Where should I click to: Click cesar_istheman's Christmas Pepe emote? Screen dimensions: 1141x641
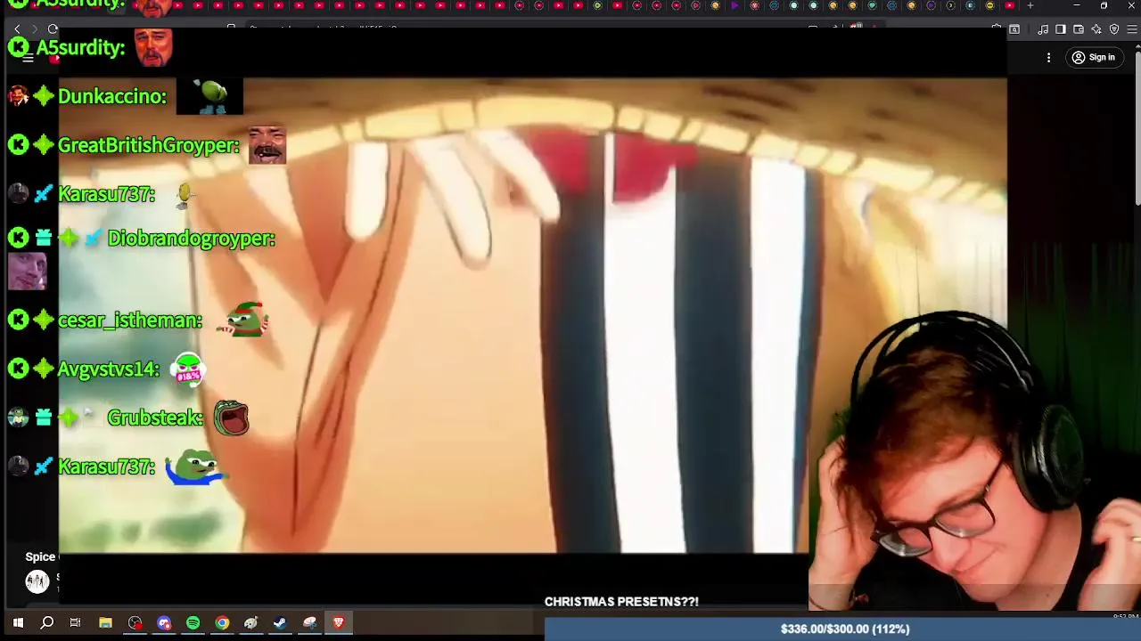click(242, 320)
